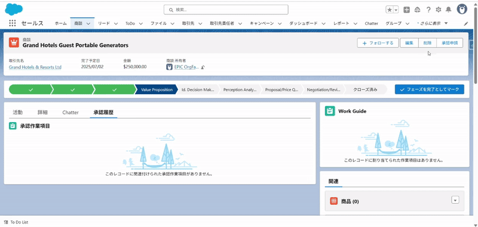Expand the キャンペーン tab dropdown chevron
The image size is (478, 227).
[280, 23]
